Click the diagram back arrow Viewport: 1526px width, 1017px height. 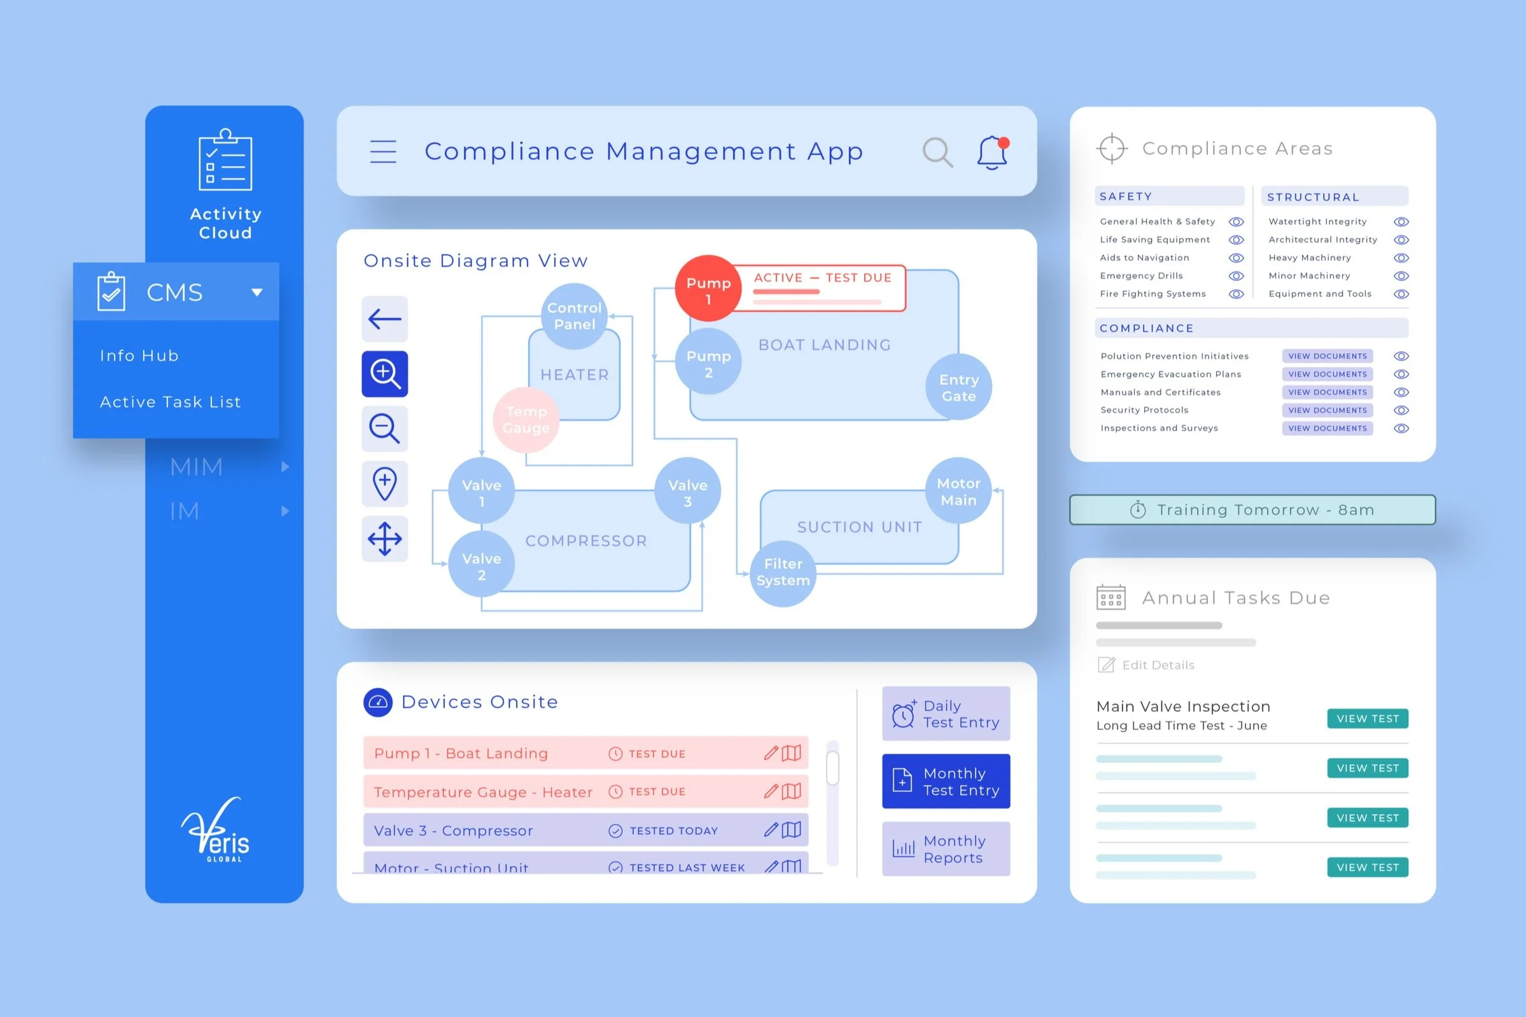[x=385, y=319]
